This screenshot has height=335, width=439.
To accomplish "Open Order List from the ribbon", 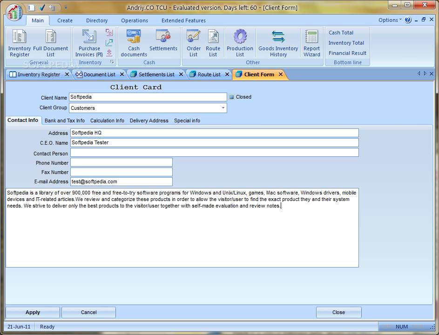I will (194, 43).
